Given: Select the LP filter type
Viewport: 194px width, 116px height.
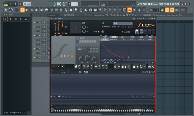Looking at the screenshot, I should (x=88, y=49).
